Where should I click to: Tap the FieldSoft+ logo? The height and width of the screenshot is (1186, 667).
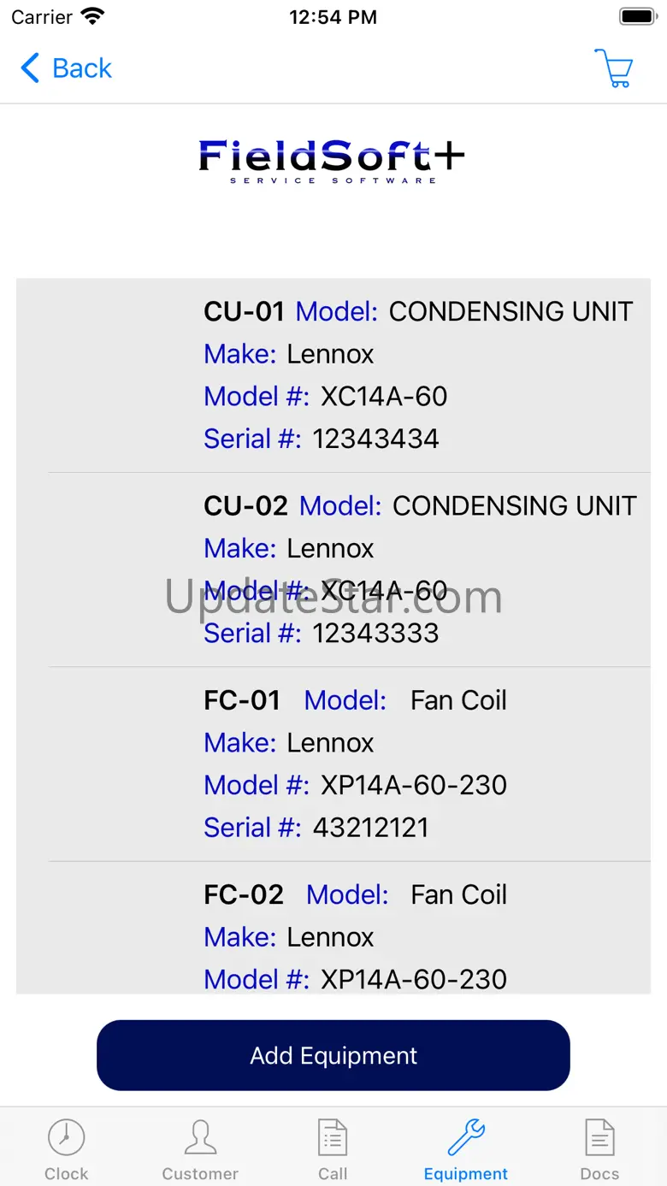pos(332,161)
